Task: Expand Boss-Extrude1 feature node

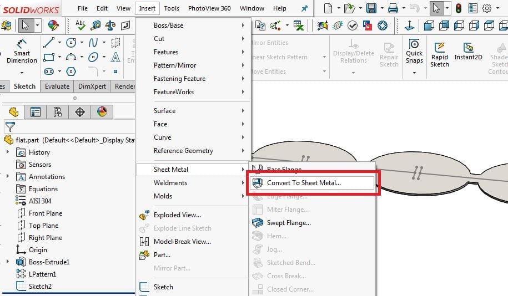Action: pyautogui.click(x=7, y=262)
